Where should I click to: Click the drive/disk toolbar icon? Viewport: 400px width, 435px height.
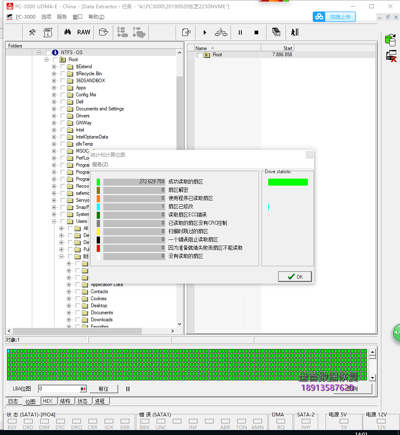click(104, 32)
